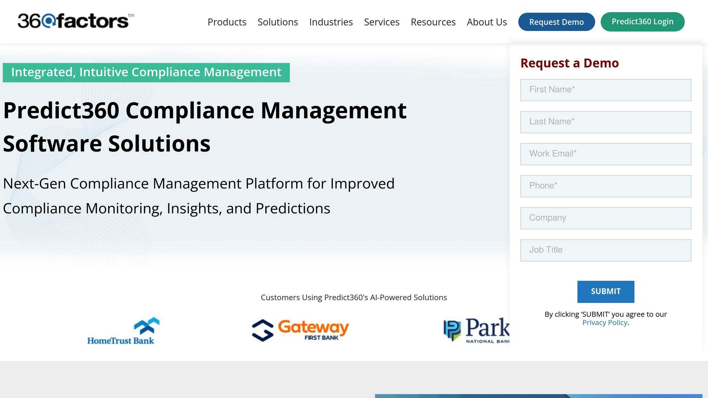Focus the Last Name field

click(x=606, y=122)
